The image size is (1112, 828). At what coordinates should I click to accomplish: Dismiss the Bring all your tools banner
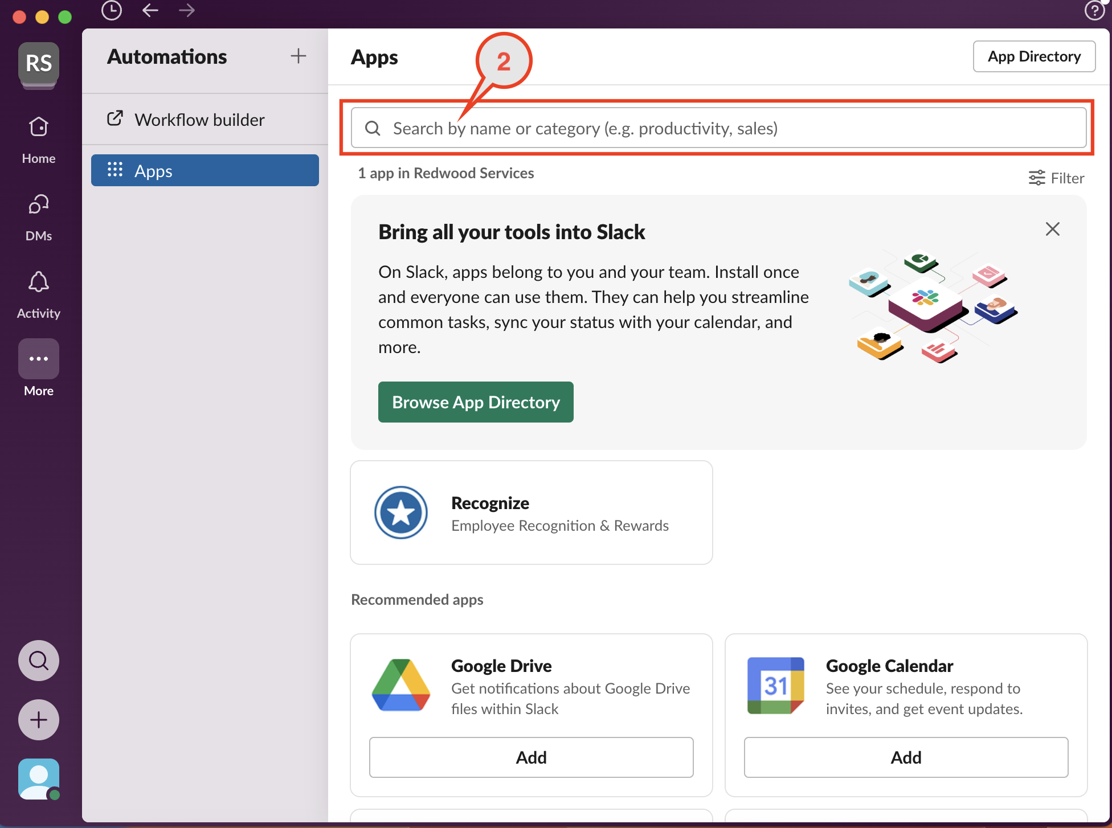tap(1053, 229)
